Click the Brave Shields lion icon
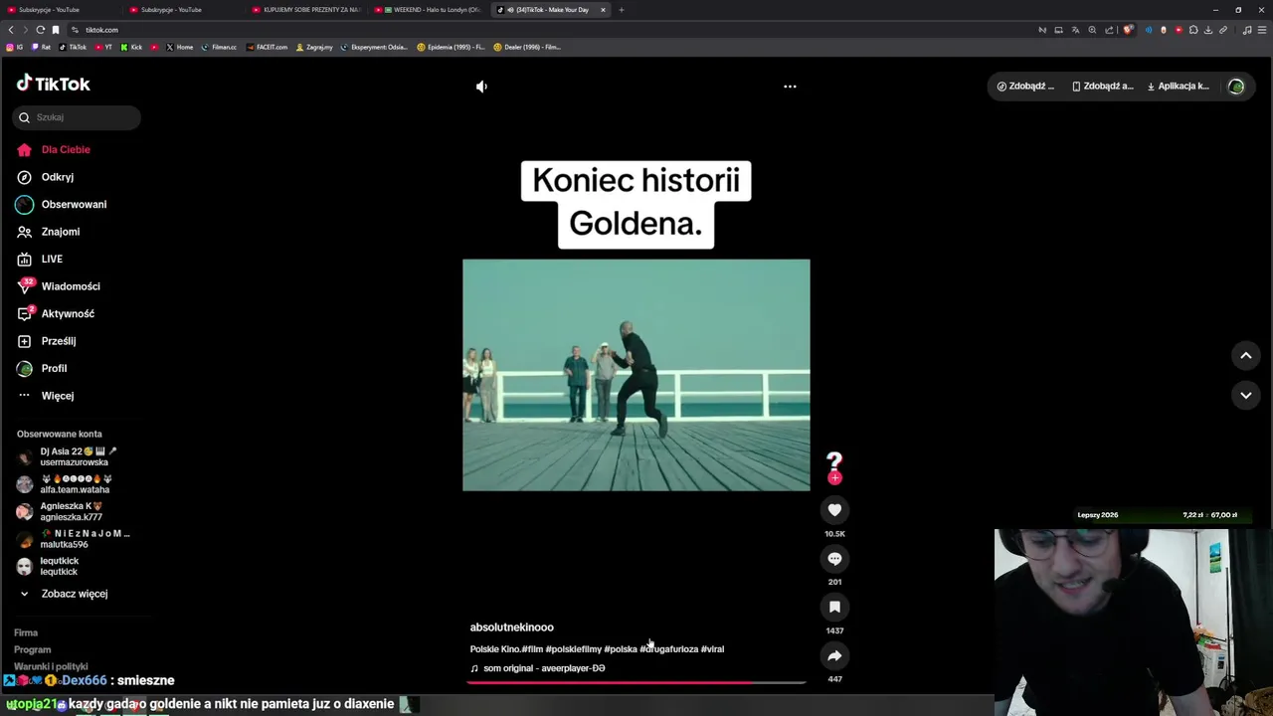 (1127, 30)
